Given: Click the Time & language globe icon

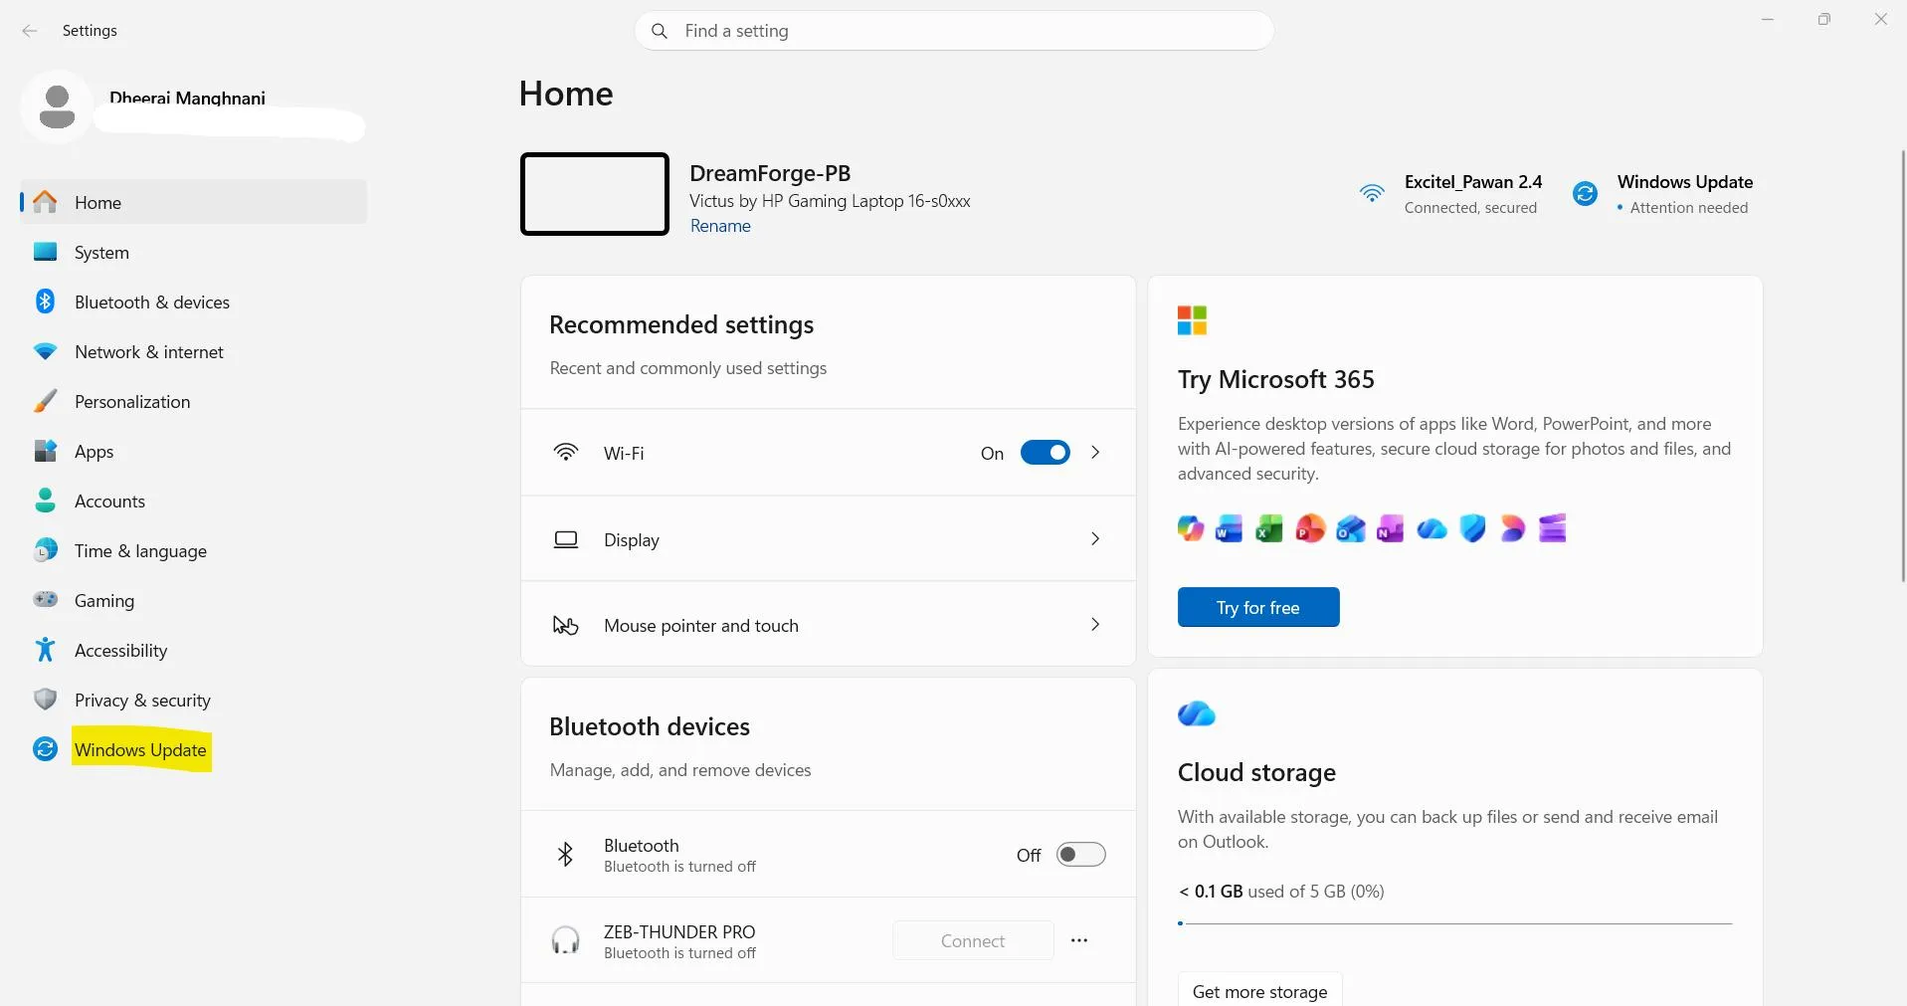Looking at the screenshot, I should (45, 550).
